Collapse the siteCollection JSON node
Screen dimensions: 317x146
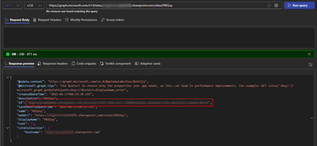(8, 128)
